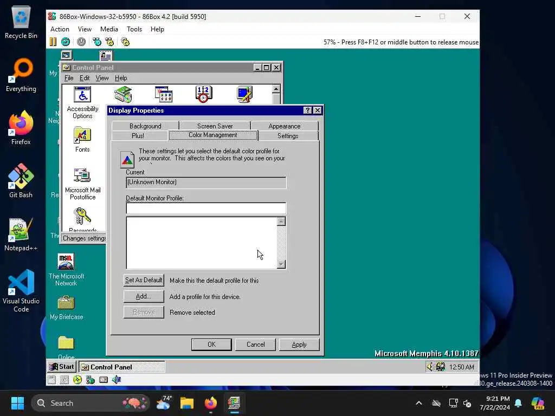This screenshot has width=555, height=416.
Task: Open 86Box Tools menu
Action: (134, 29)
